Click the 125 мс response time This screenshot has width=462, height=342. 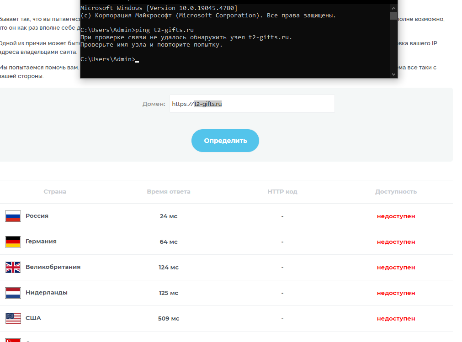169,293
